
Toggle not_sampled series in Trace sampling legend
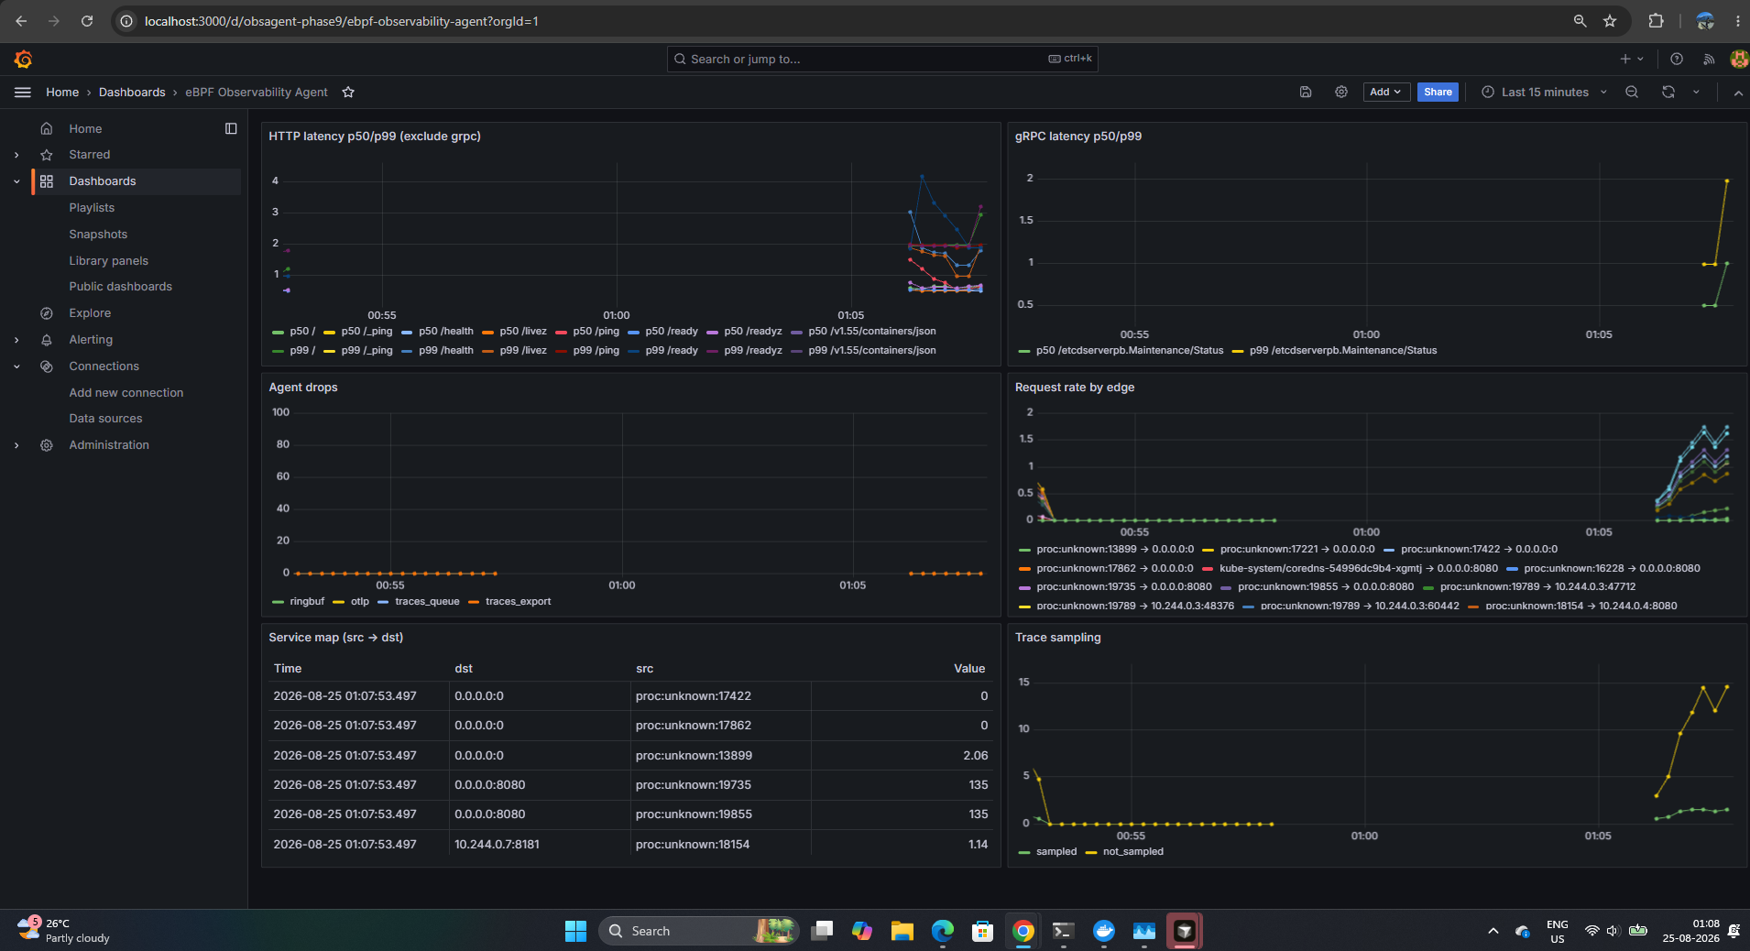[1133, 852]
